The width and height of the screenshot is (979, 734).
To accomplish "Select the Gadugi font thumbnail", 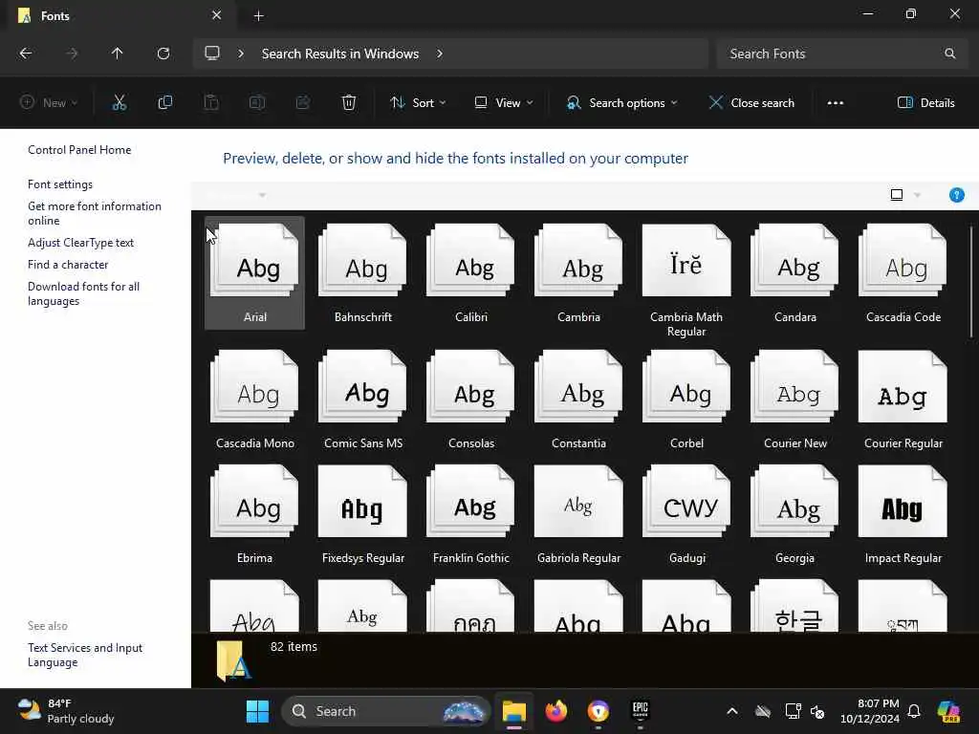I will coord(686,514).
